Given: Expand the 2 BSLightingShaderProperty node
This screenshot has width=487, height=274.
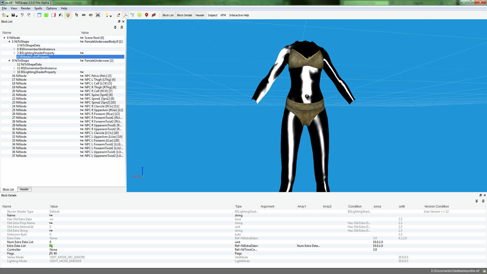Looking at the screenshot, I should click(14, 53).
